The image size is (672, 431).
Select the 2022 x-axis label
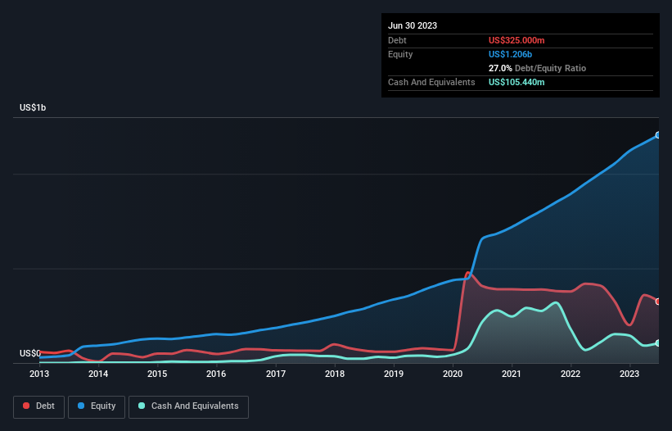click(x=571, y=374)
